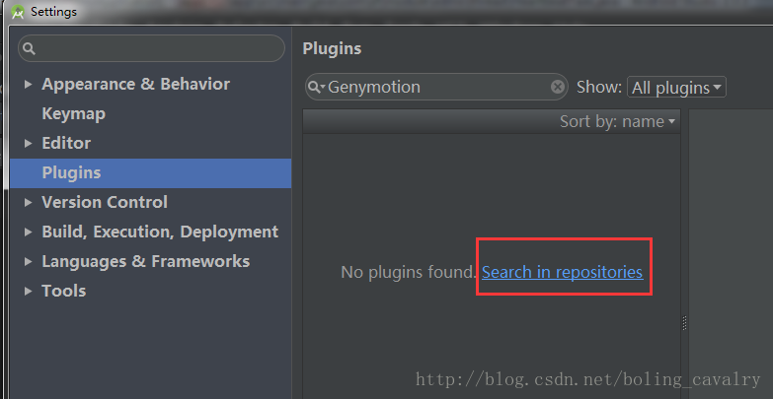Expand the Tools section arrow
Screen dimensions: 773x399
[x=28, y=292]
